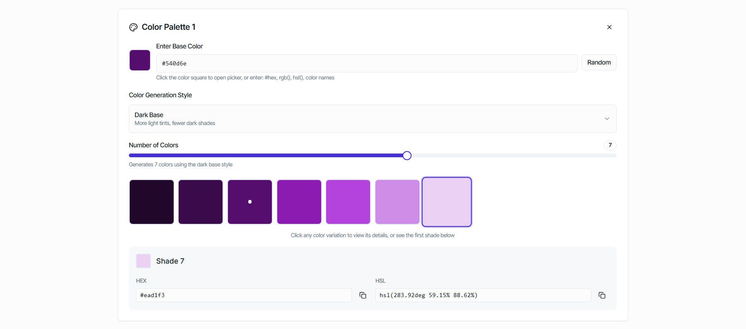
Task: Select the darkest near-black purple swatch
Action: pyautogui.click(x=152, y=202)
